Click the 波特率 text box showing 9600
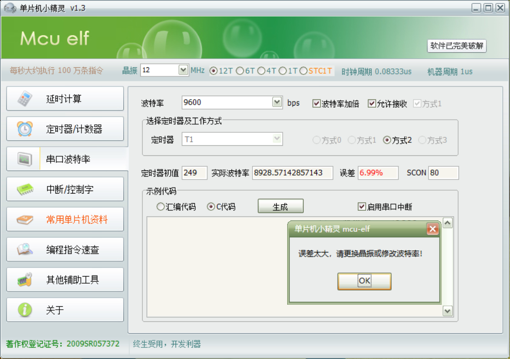 (x=227, y=103)
